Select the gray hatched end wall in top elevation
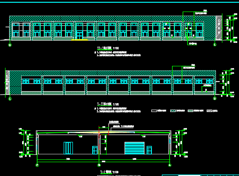Screen dimensions: 239x176 [x=219, y=28]
